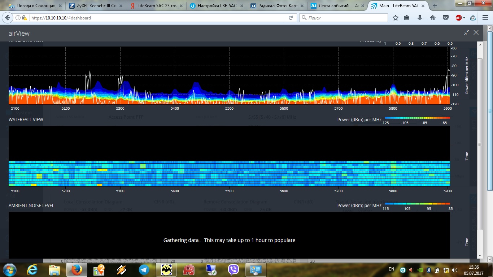Click the ambient noise color legend
The height and width of the screenshot is (277, 493).
click(417, 204)
